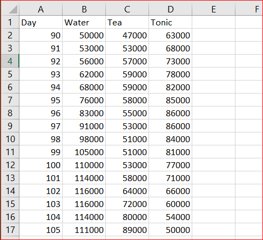The image size is (263, 240).
Task: Select Water value 62000
Action: coord(84,74)
